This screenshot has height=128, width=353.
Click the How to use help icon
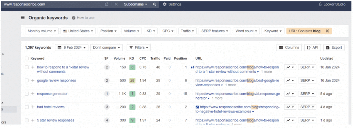click(x=73, y=18)
